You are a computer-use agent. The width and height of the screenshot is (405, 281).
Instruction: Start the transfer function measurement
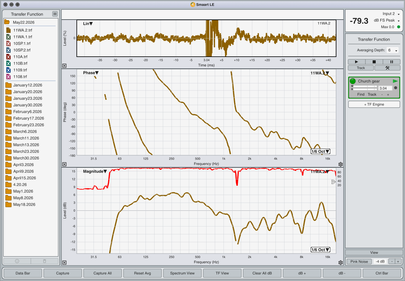click(x=357, y=62)
